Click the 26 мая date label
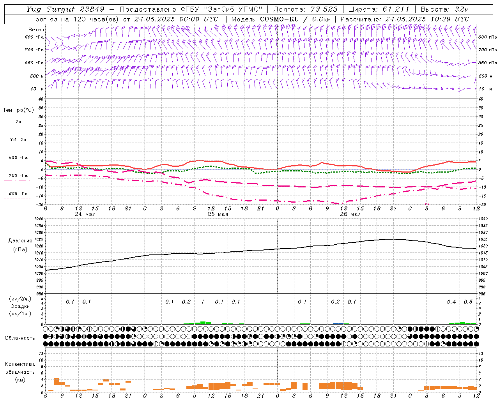The height and width of the screenshot is (399, 499). [x=350, y=214]
